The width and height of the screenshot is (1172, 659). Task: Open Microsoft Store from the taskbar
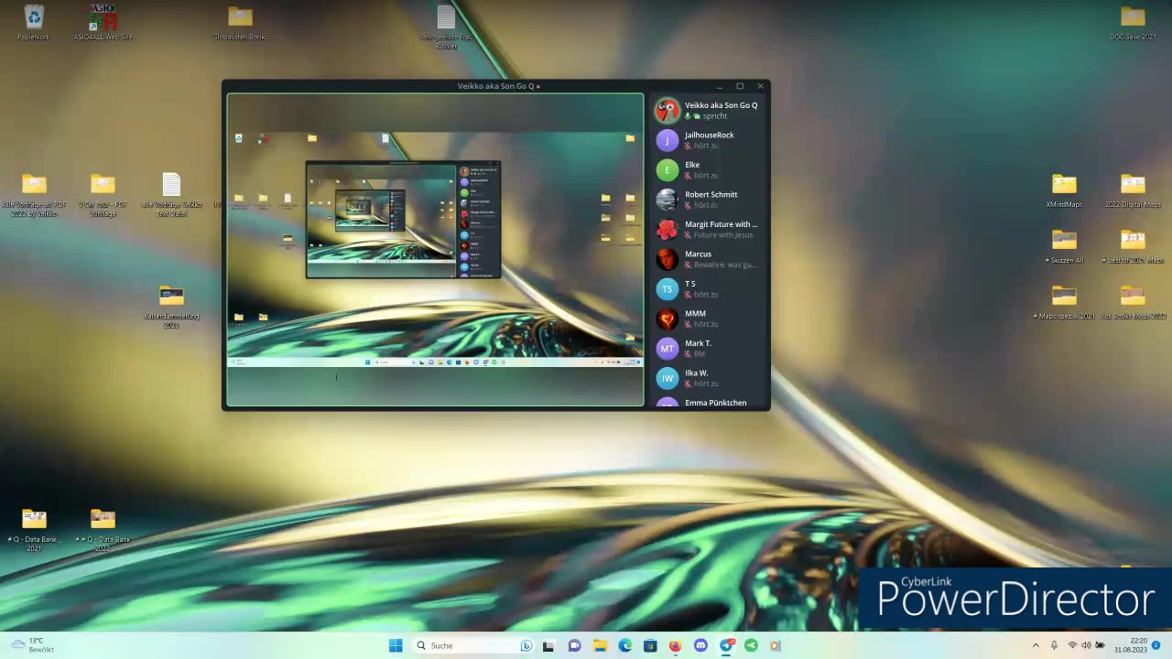click(650, 645)
